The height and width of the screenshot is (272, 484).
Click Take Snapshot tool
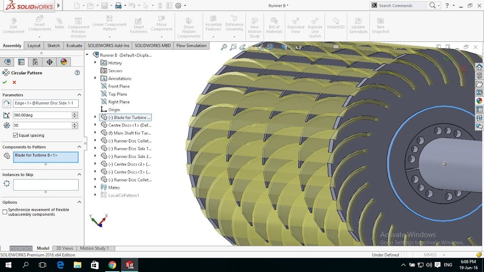click(380, 25)
